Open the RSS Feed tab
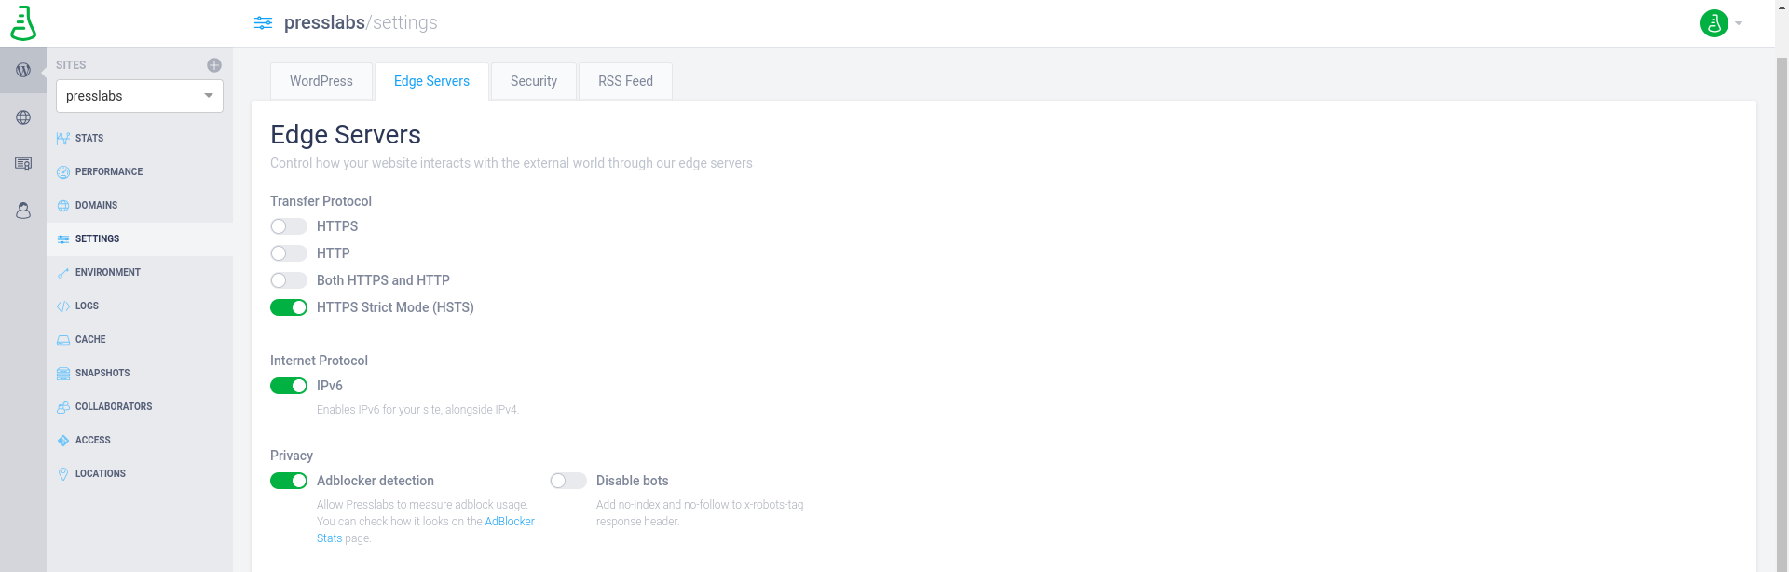The height and width of the screenshot is (572, 1789). coord(625,81)
